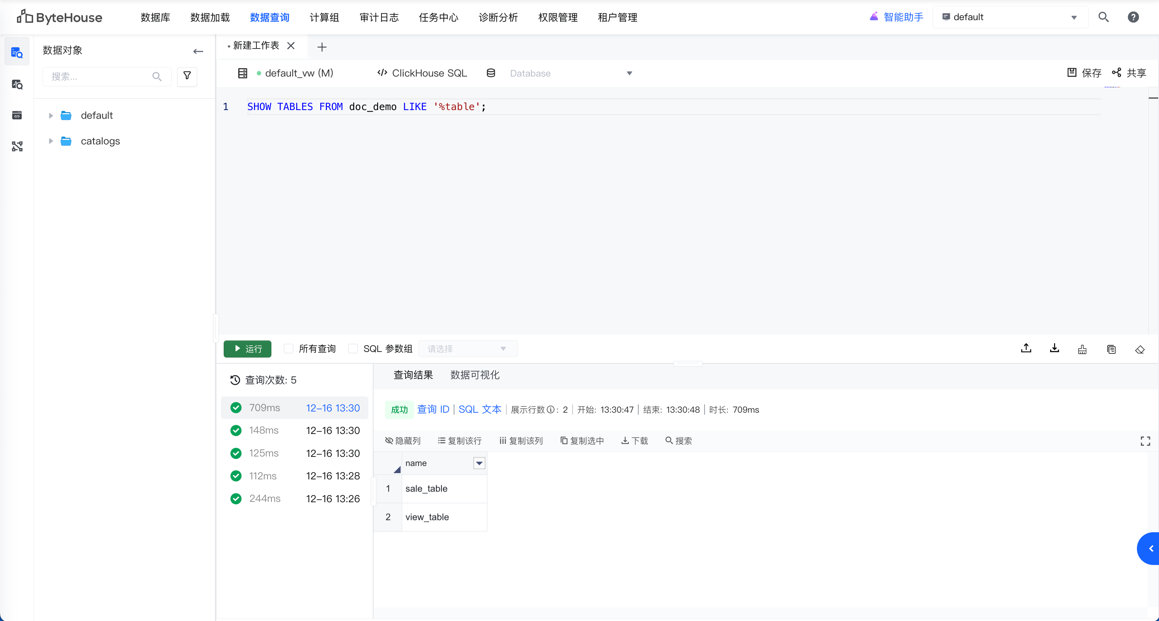Image resolution: width=1159 pixels, height=621 pixels.
Task: Expand the default folder in the tree
Action: 51,116
